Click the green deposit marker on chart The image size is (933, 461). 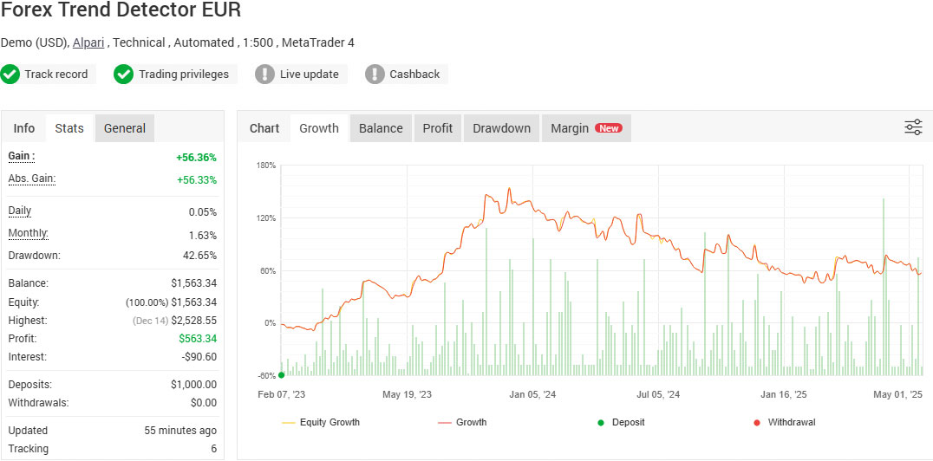point(282,375)
